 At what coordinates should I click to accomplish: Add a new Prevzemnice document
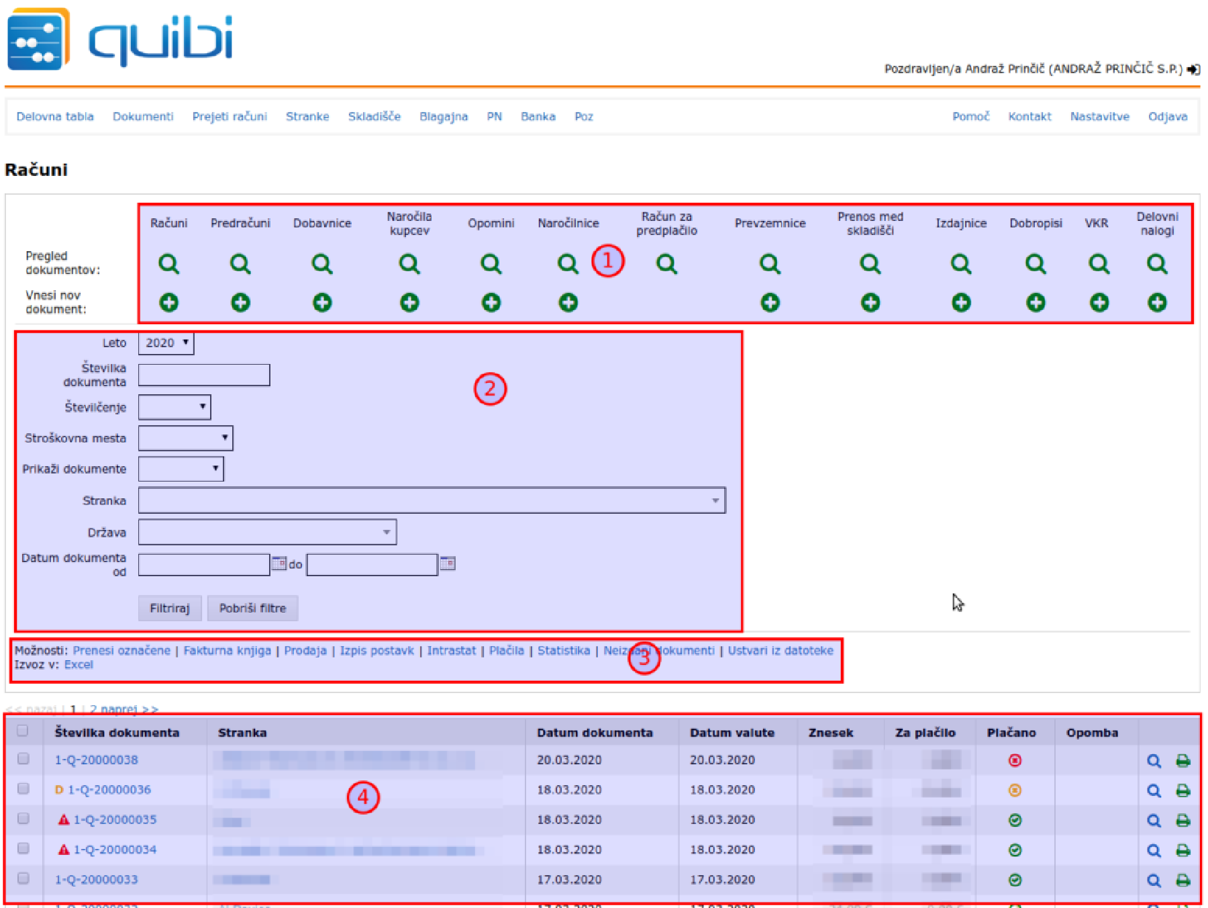770,303
